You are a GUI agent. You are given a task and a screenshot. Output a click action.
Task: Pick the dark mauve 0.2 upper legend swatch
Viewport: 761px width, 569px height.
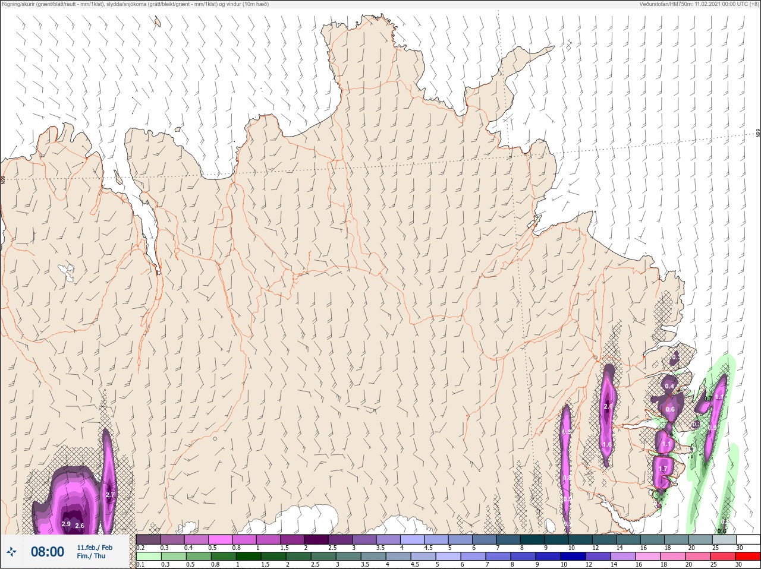(149, 539)
